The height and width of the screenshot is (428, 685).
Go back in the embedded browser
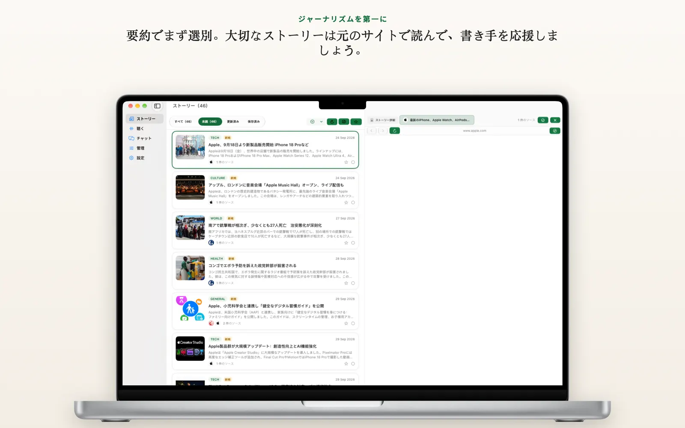point(372,131)
